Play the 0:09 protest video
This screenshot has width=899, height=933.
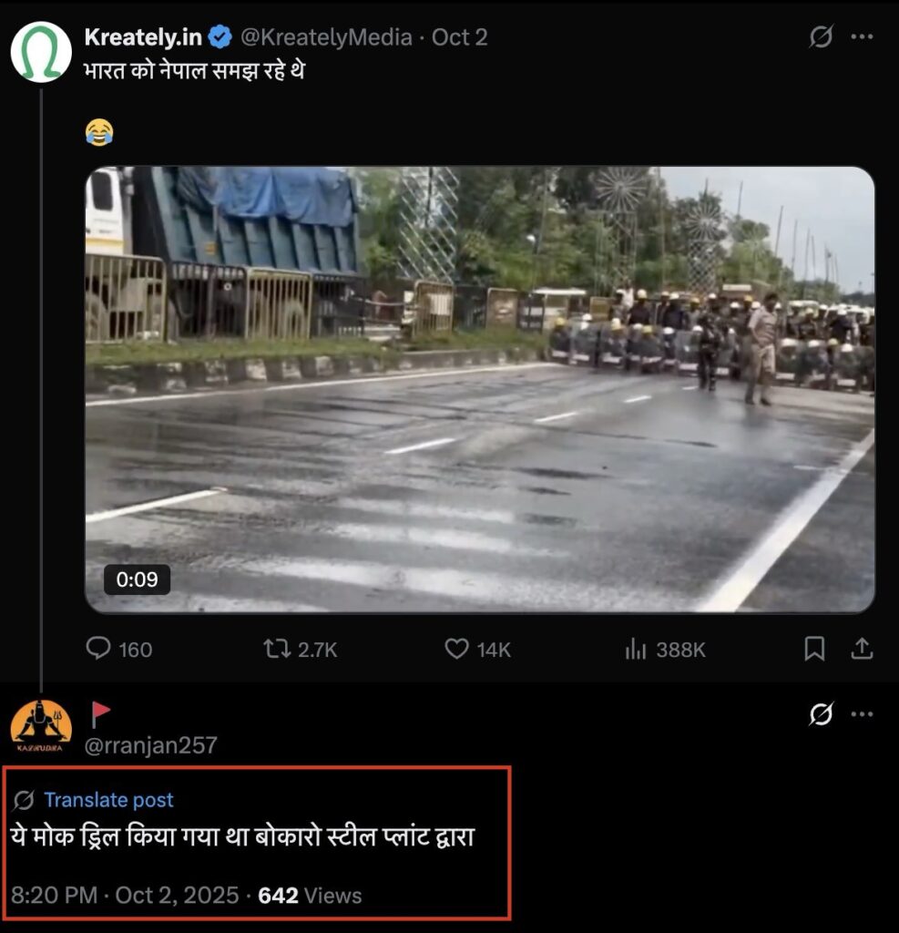coord(479,389)
